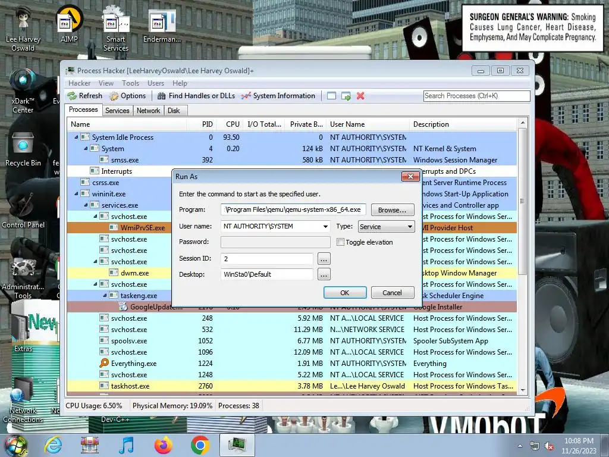609x457 pixels.
Task: Click the Session ID field
Action: coord(267,258)
